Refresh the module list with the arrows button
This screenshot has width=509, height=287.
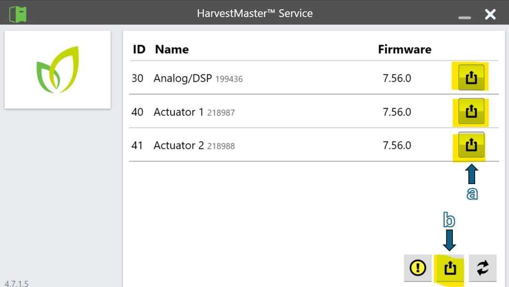coord(482,268)
